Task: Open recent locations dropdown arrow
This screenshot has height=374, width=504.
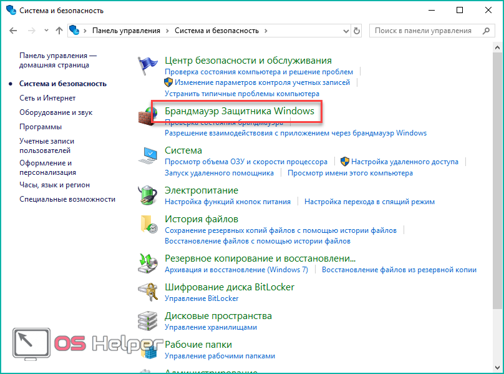Action: [46, 31]
